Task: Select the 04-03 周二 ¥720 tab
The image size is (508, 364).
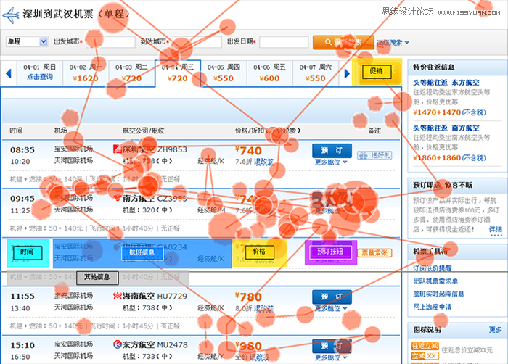Action: (x=131, y=73)
